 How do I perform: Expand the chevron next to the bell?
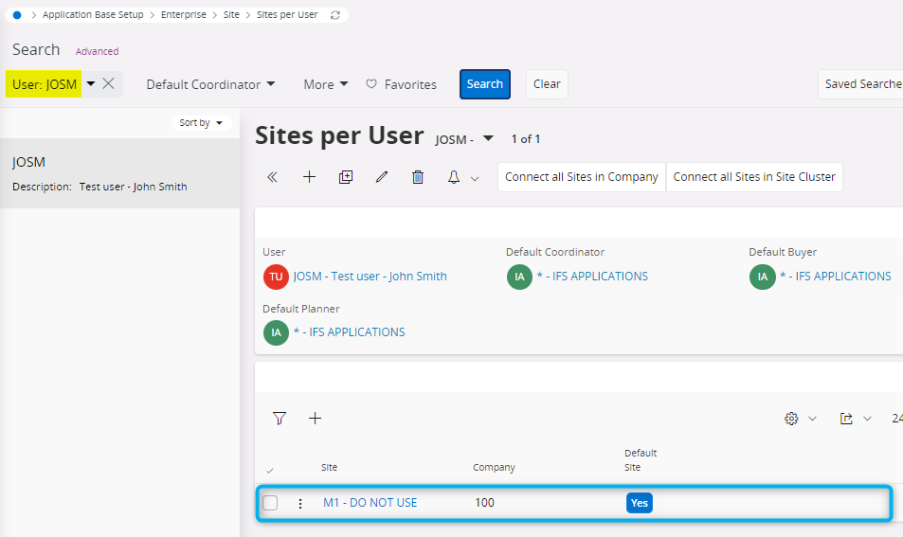pos(475,178)
